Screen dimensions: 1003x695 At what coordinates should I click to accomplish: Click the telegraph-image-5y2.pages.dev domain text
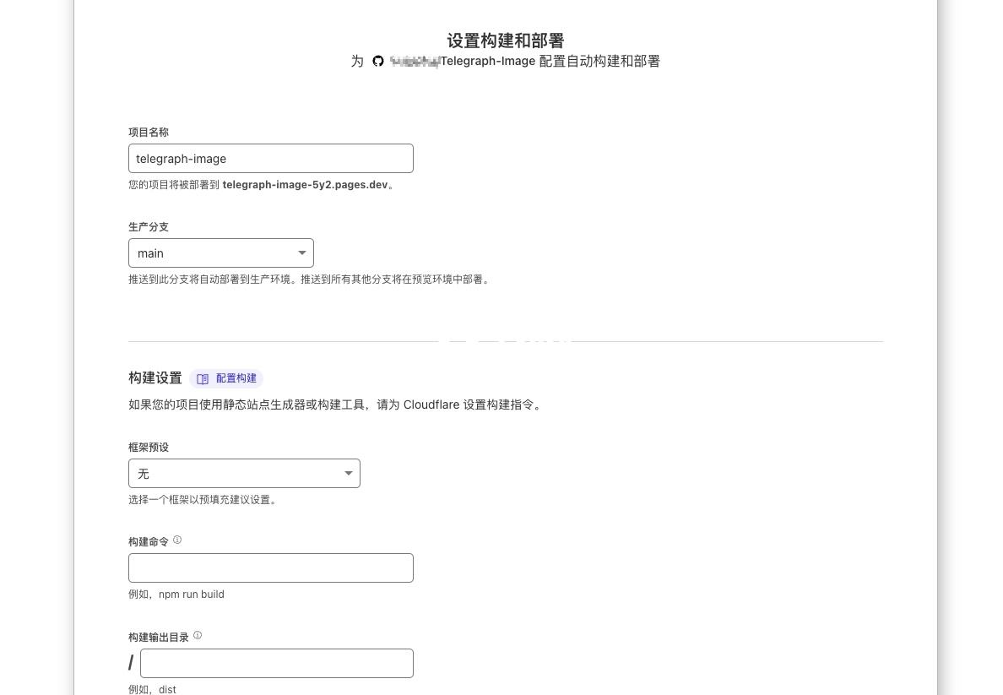point(305,185)
